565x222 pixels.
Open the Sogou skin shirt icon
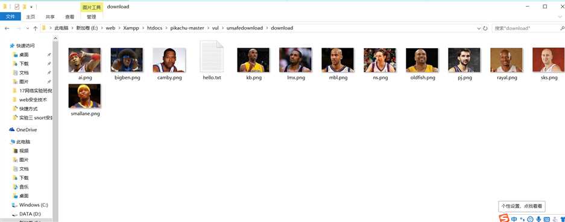[x=563, y=219]
